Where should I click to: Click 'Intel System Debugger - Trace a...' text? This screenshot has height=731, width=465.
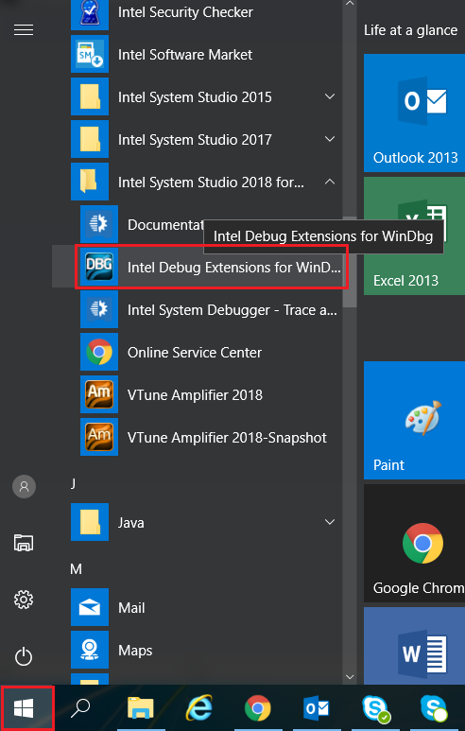point(232,310)
